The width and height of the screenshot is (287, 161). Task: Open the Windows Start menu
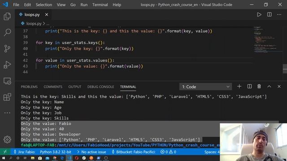pyautogui.click(x=3, y=158)
